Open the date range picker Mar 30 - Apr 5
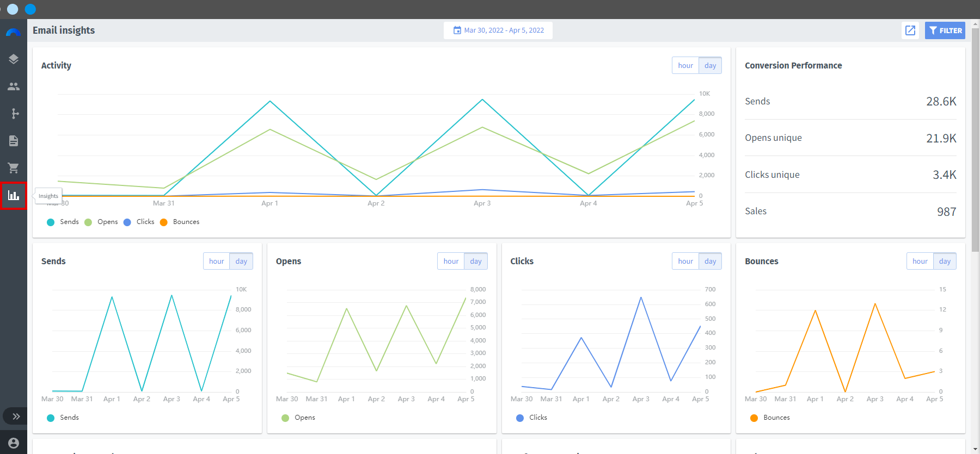Viewport: 980px width, 454px height. (498, 30)
